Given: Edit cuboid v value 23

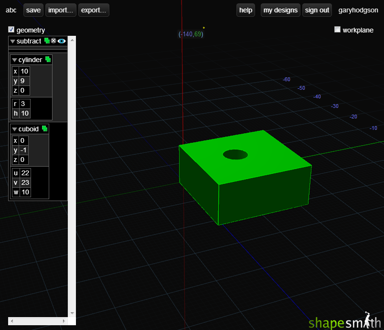Looking at the screenshot, I should pyautogui.click(x=25, y=182).
